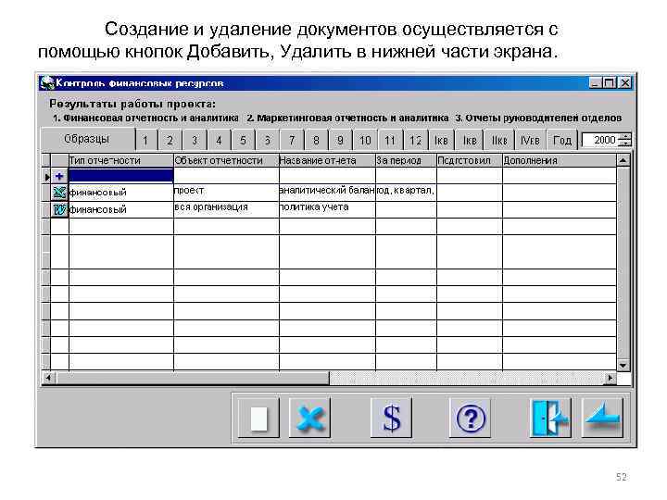Select month tab 10
This screenshot has width=667, height=500.
[365, 141]
